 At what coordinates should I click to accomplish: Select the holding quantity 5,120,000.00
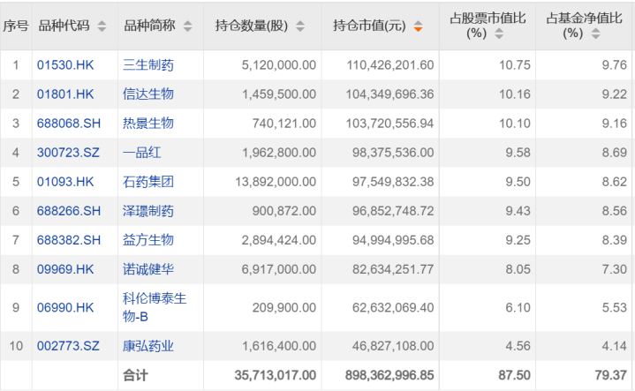[x=278, y=64]
